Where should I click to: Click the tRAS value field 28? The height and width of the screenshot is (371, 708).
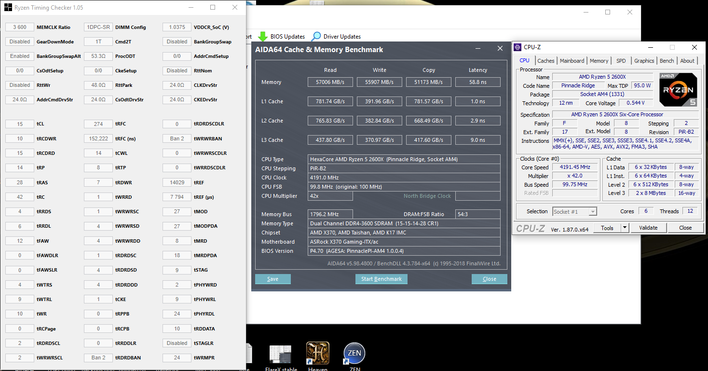[x=19, y=182]
